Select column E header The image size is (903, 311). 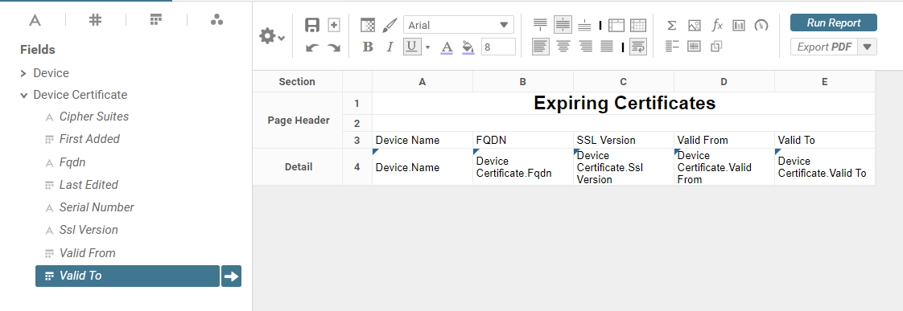[825, 82]
